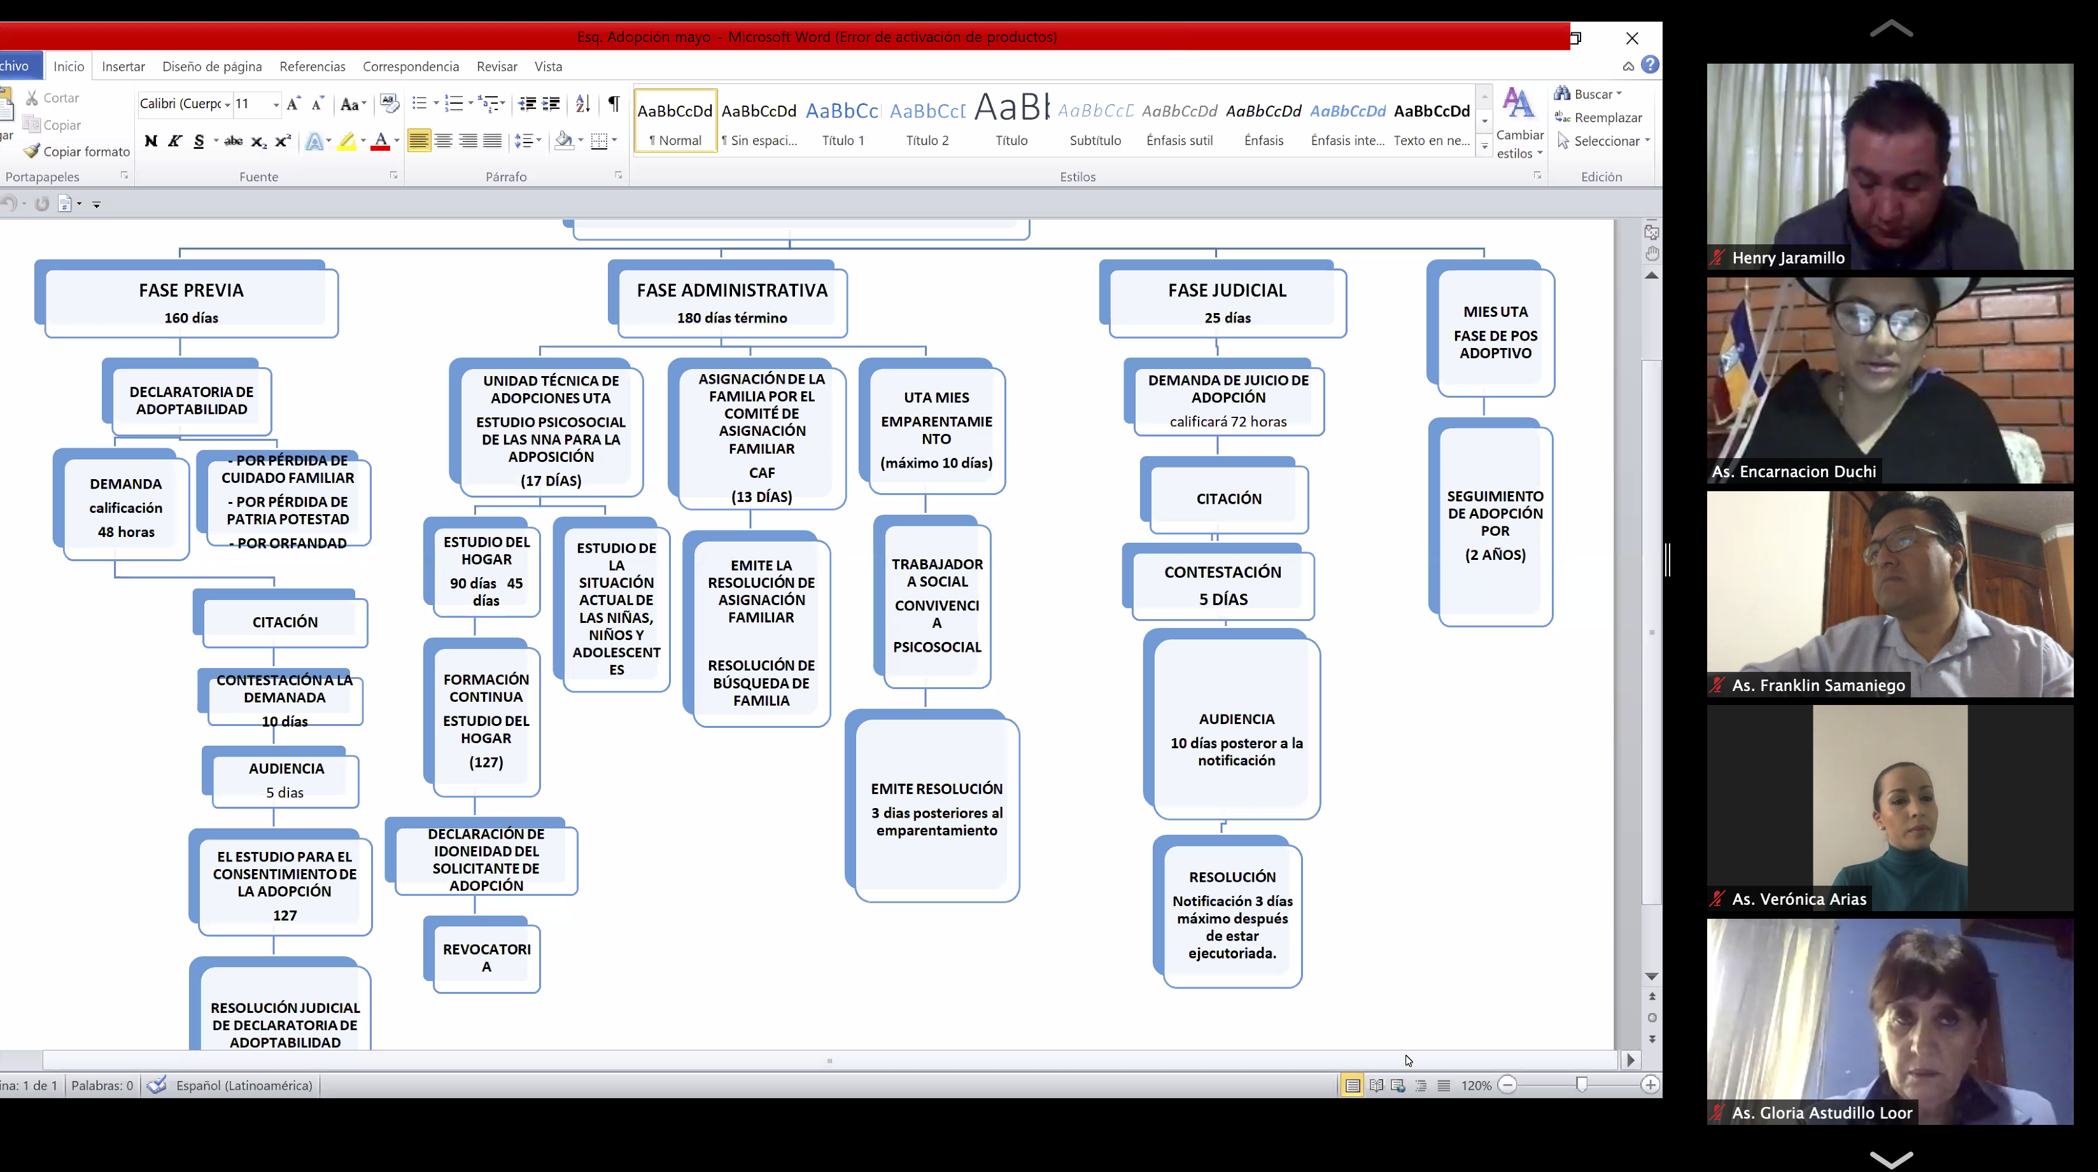This screenshot has width=2098, height=1172.
Task: Apply strikethrough to text
Action: (233, 142)
